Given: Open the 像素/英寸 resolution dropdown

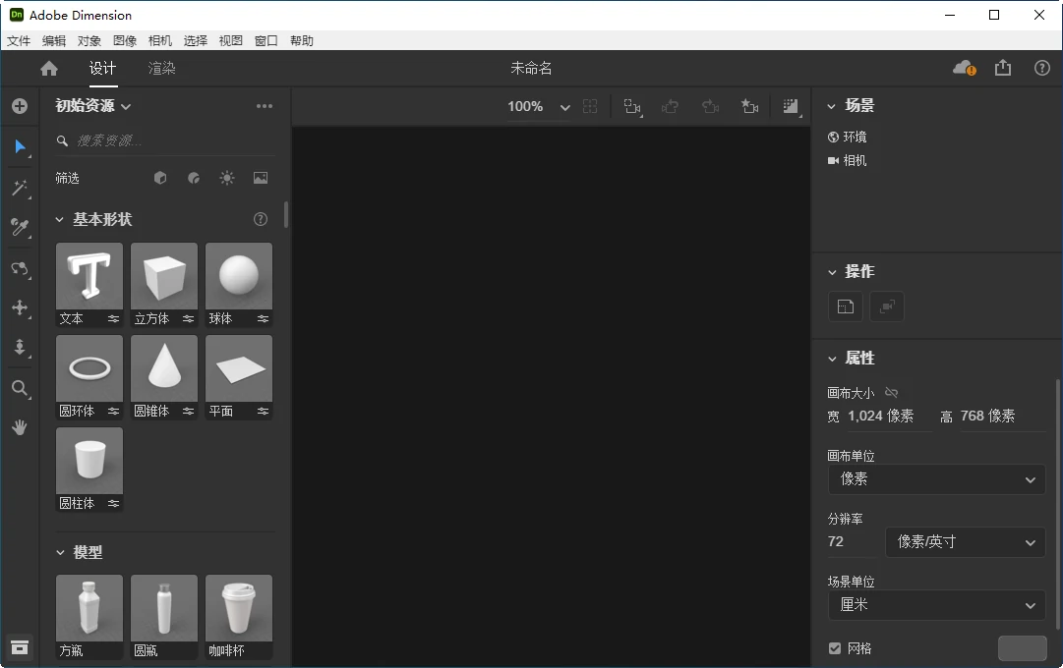Looking at the screenshot, I should coord(964,542).
